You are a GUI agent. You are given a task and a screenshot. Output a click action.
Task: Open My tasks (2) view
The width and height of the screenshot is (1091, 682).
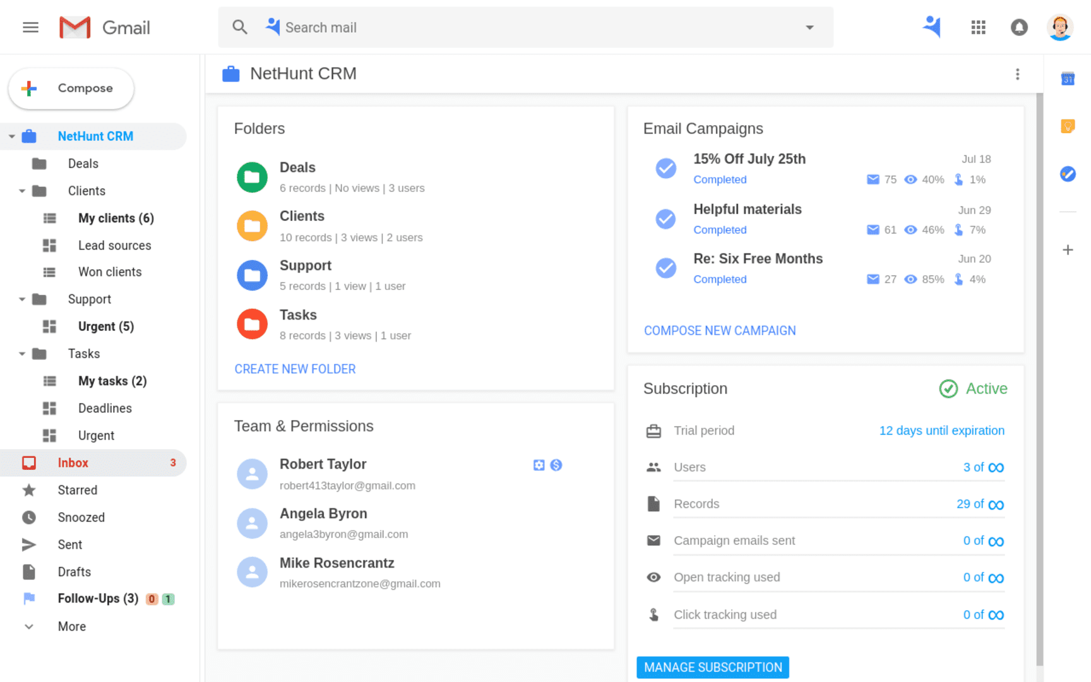[112, 381]
